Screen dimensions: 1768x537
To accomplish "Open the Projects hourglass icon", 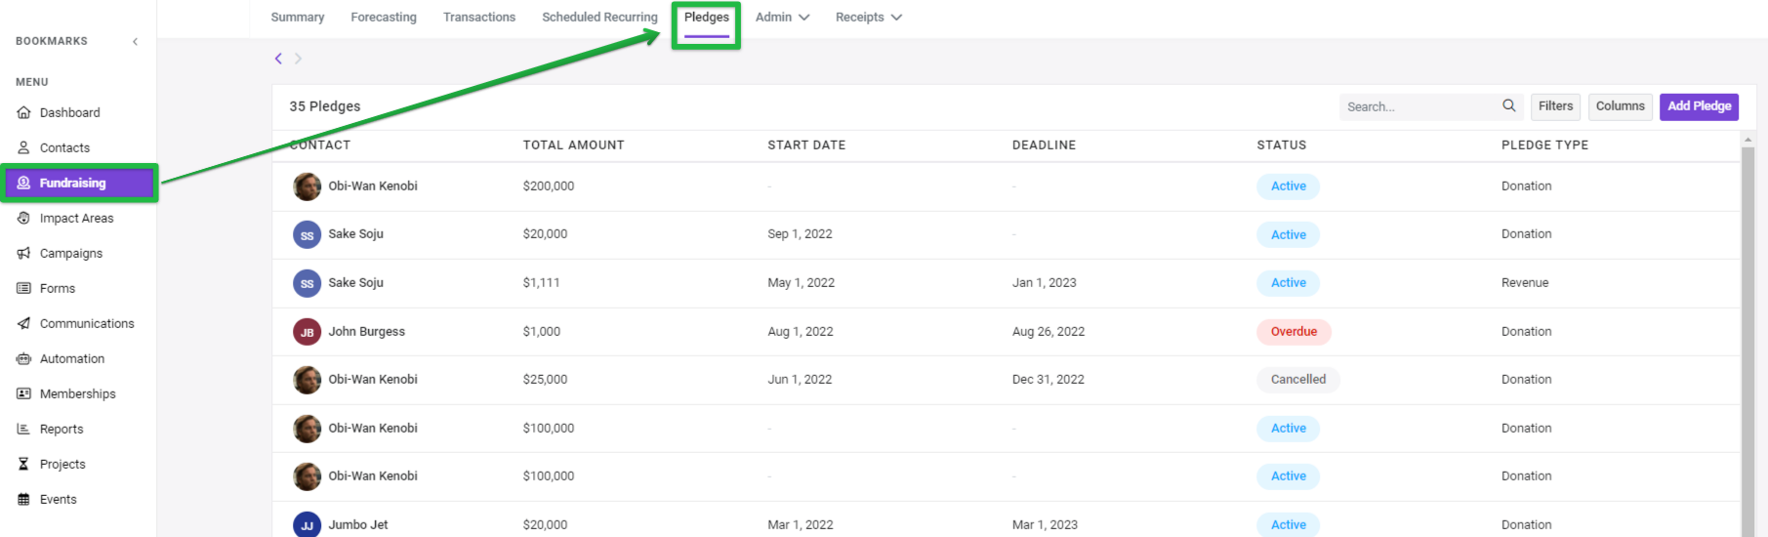I will (23, 464).
